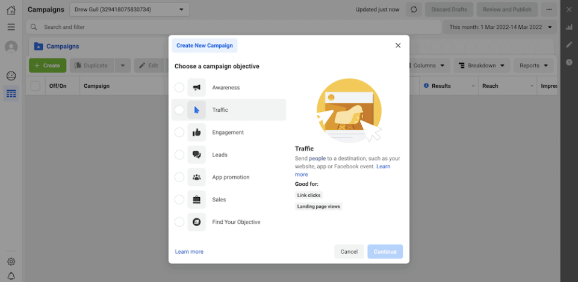Click Cancel in the dialog
This screenshot has height=282, width=578.
tap(349, 252)
